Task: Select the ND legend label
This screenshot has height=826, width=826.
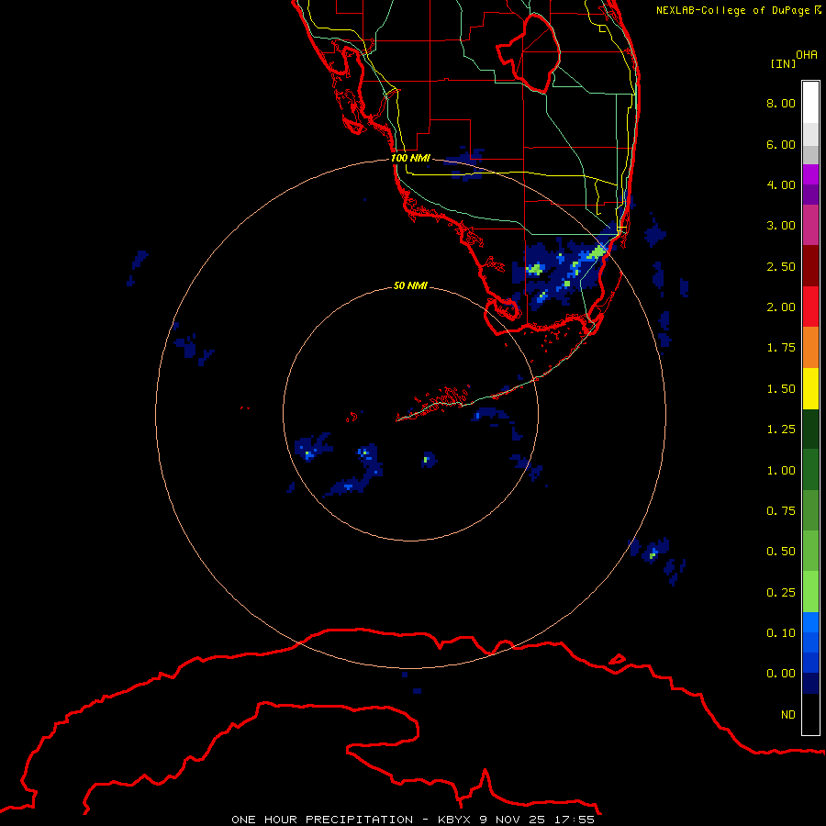Action: tap(788, 715)
